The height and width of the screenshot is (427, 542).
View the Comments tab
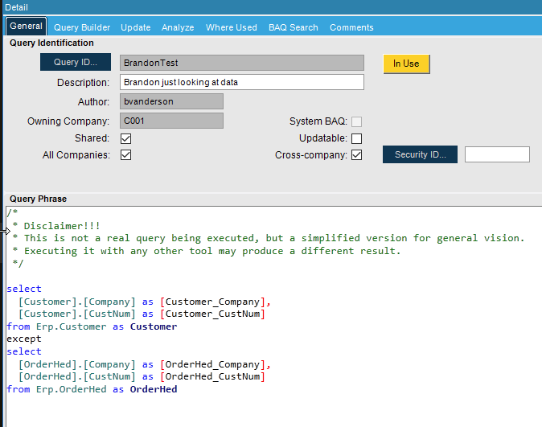351,27
